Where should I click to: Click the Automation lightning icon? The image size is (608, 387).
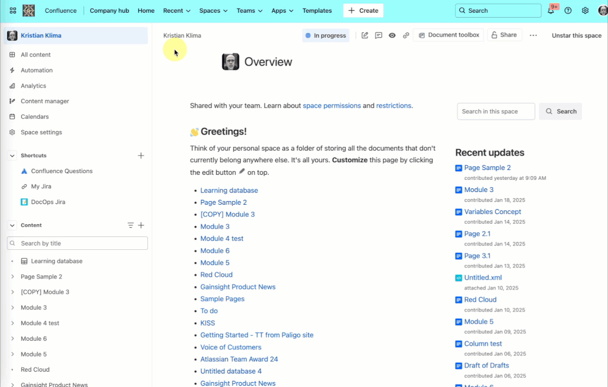12,70
